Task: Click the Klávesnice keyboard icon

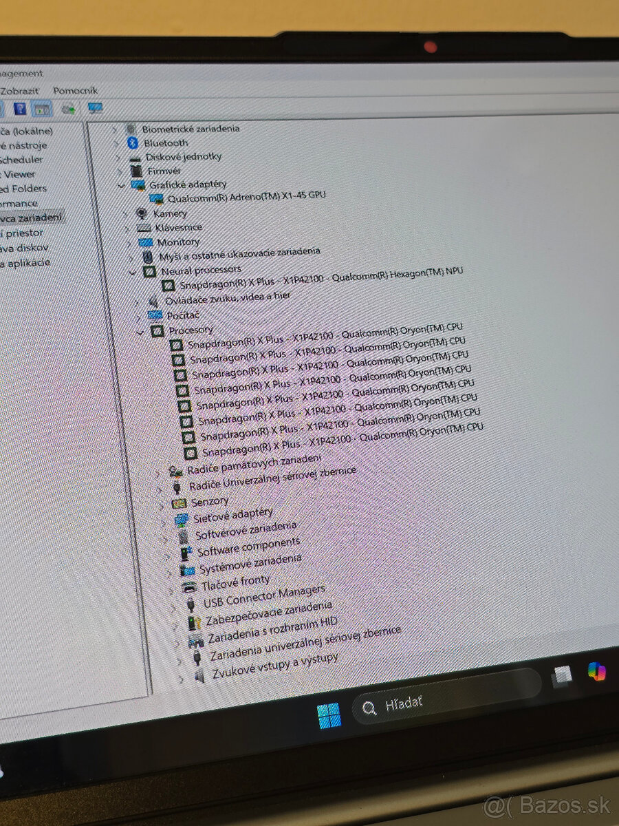Action: click(143, 228)
